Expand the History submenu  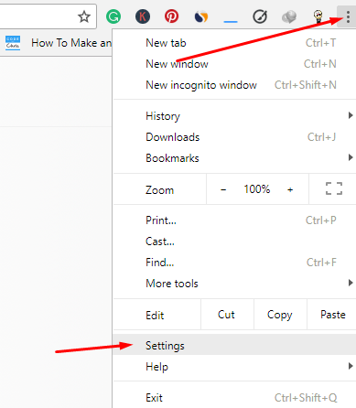click(234, 116)
